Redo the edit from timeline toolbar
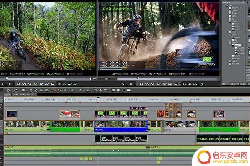 72,90
